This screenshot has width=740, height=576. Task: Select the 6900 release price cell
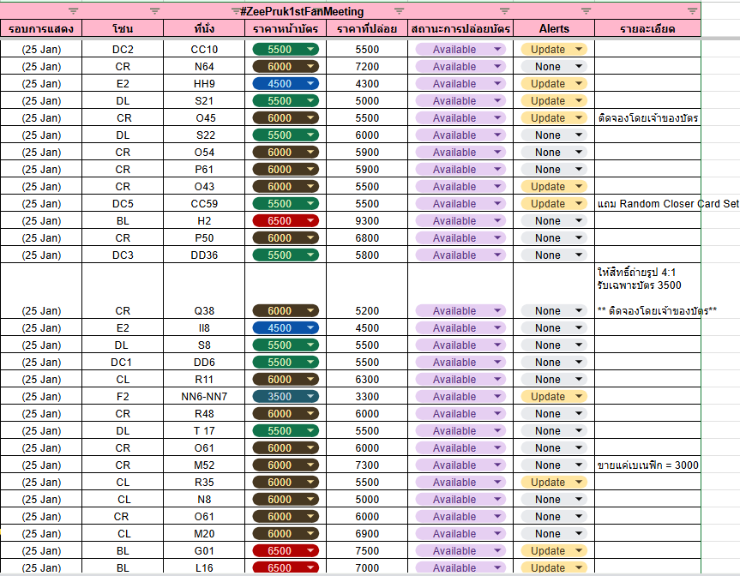[367, 533]
